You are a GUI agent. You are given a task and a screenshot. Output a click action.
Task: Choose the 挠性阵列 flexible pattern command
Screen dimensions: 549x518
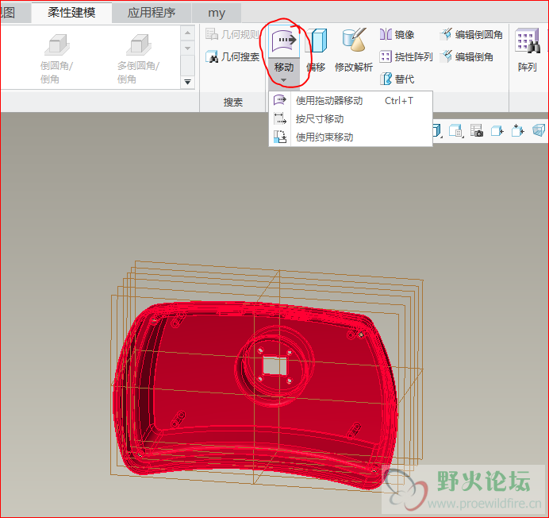406,56
